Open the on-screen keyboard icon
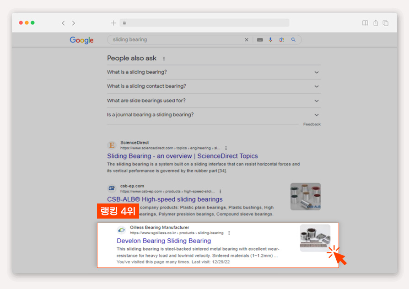Screen dimensions: 409x289 point(260,40)
